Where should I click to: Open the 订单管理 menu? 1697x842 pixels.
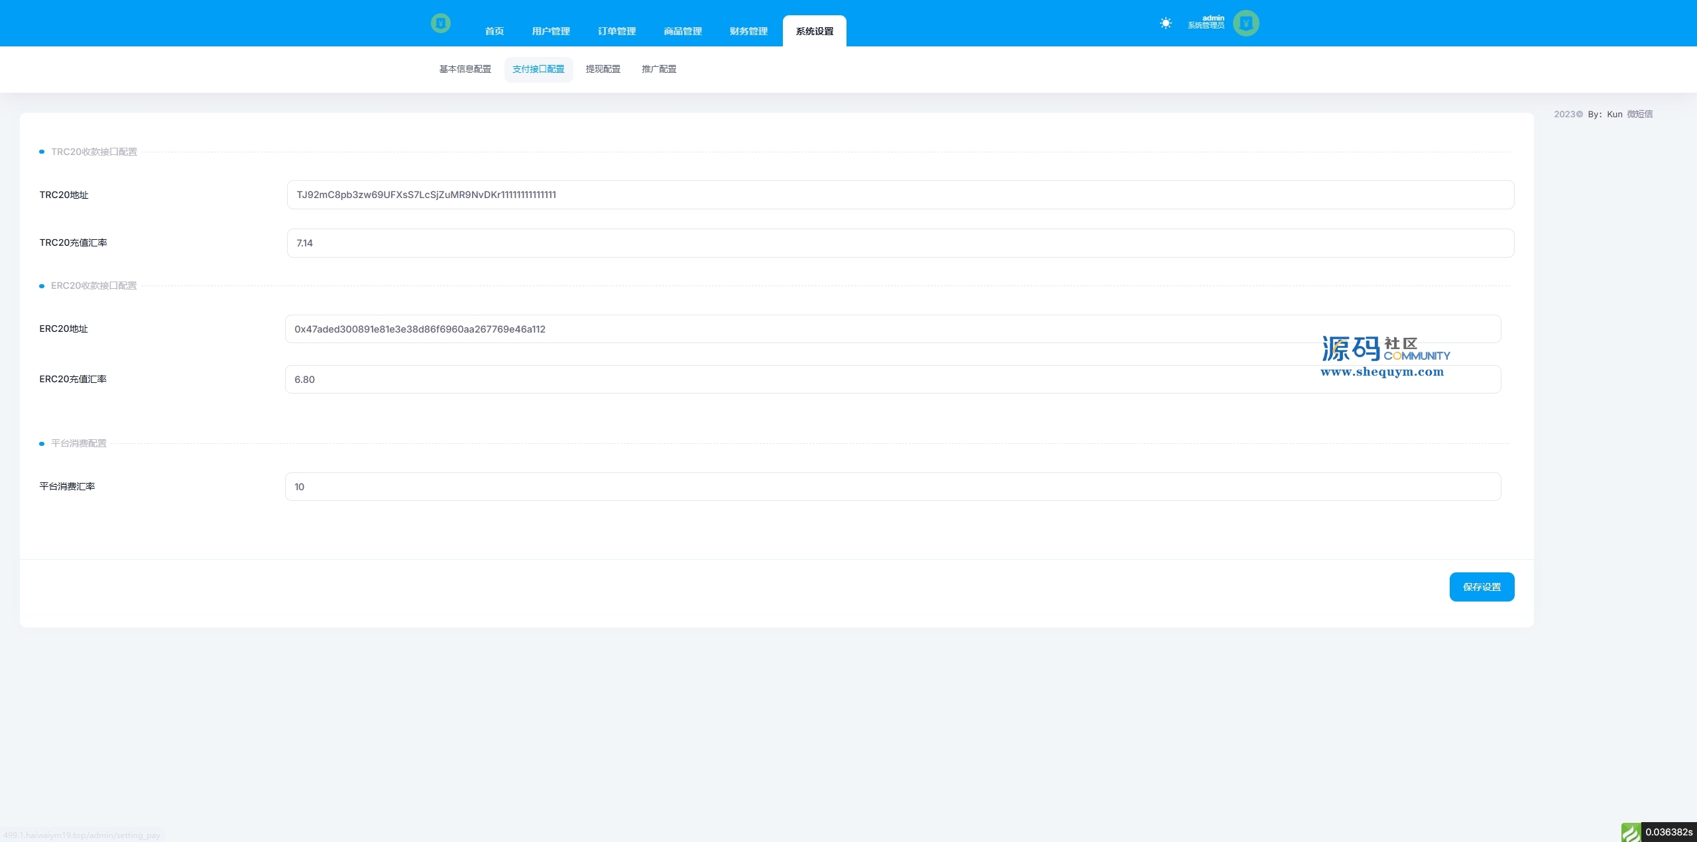(616, 31)
